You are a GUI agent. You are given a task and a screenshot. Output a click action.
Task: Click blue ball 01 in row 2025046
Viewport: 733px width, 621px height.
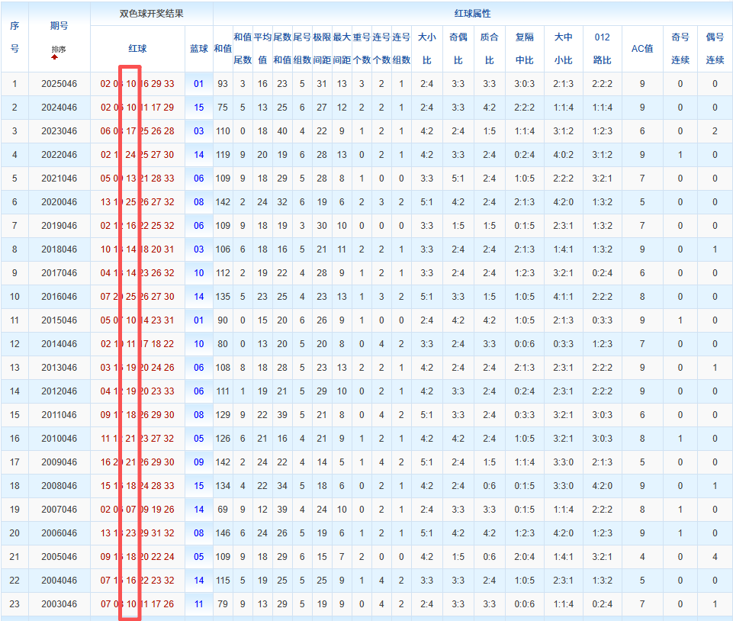click(198, 84)
